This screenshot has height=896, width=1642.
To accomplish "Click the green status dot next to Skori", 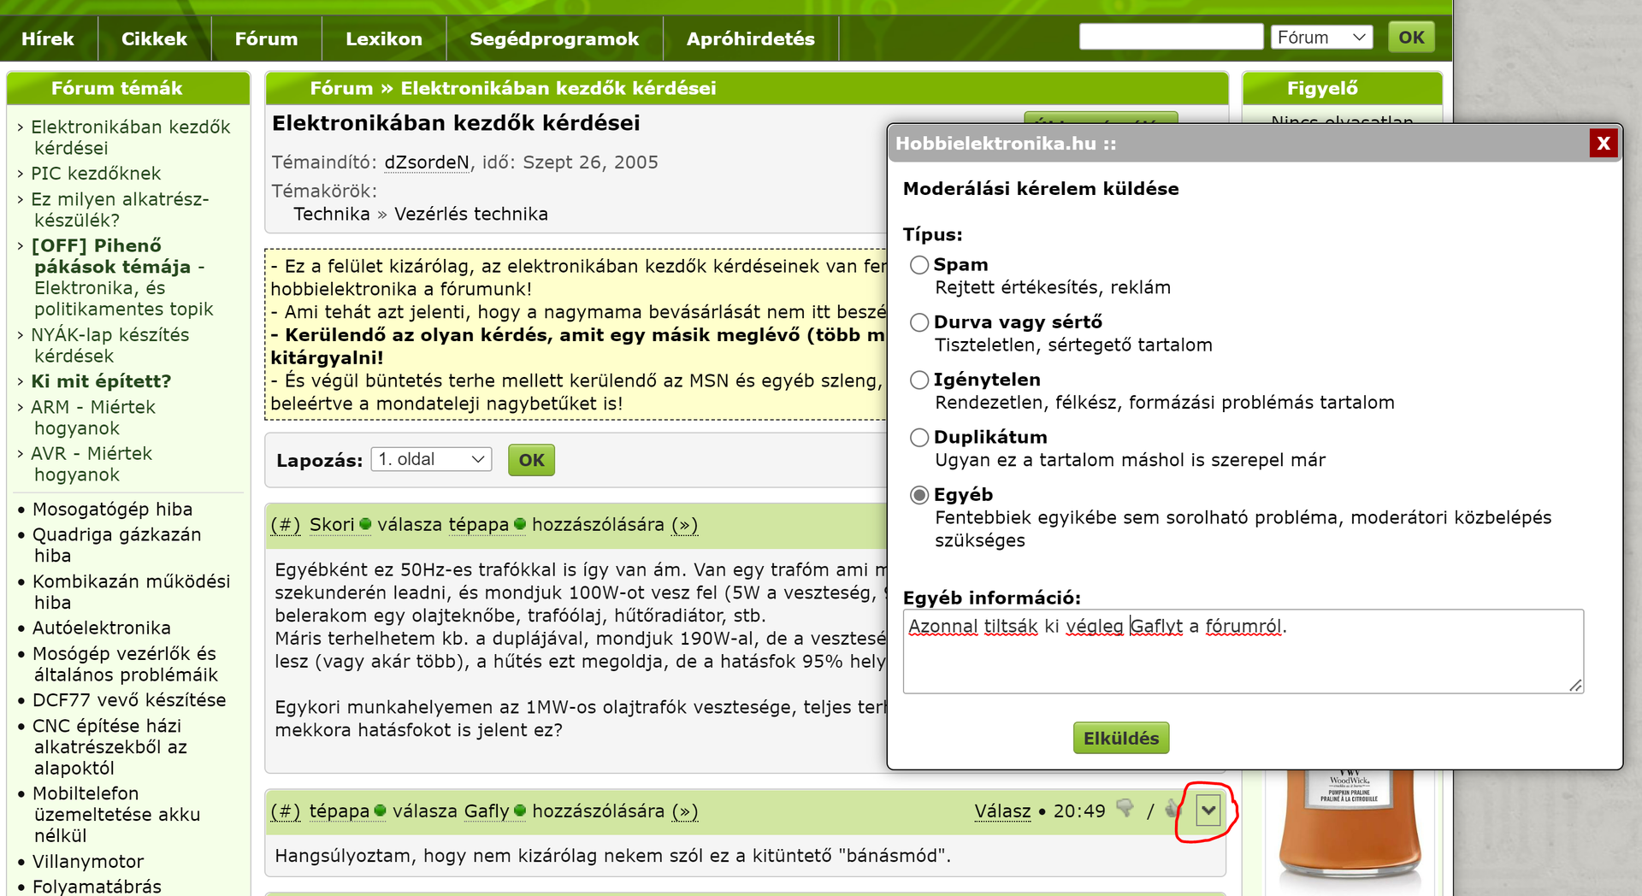I will (366, 524).
